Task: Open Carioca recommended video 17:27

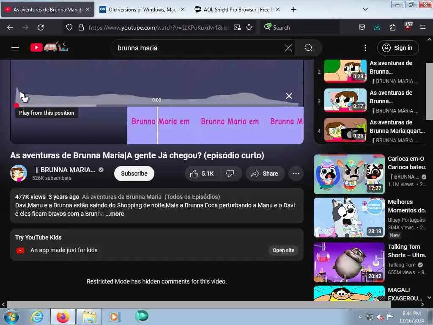Action: [x=349, y=174]
